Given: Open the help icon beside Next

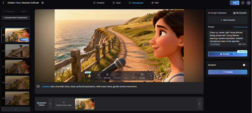Looking at the screenshot, I should tap(243, 3).
